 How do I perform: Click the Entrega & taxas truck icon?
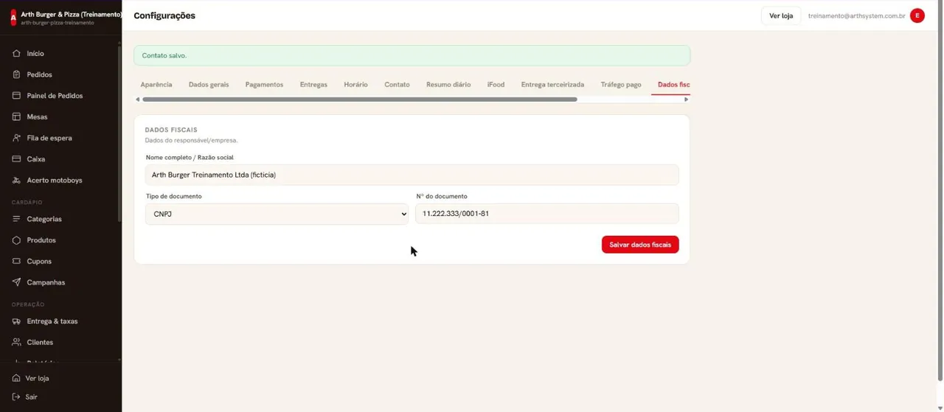tap(16, 321)
